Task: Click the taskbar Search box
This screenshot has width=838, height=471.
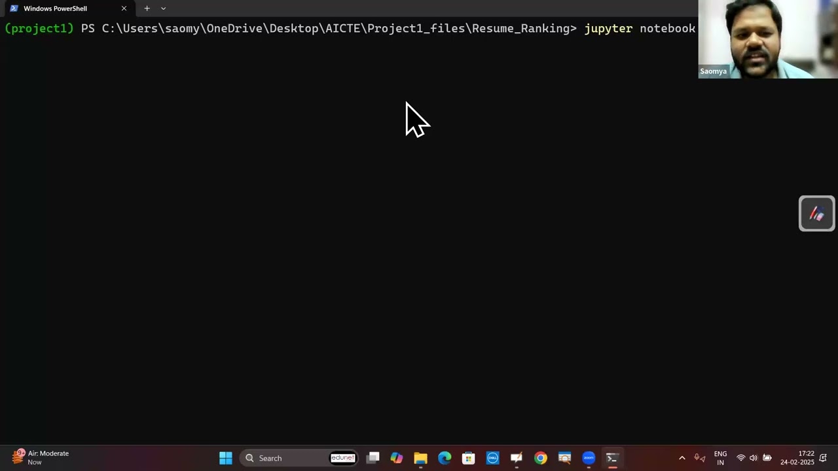Action: pos(299,458)
